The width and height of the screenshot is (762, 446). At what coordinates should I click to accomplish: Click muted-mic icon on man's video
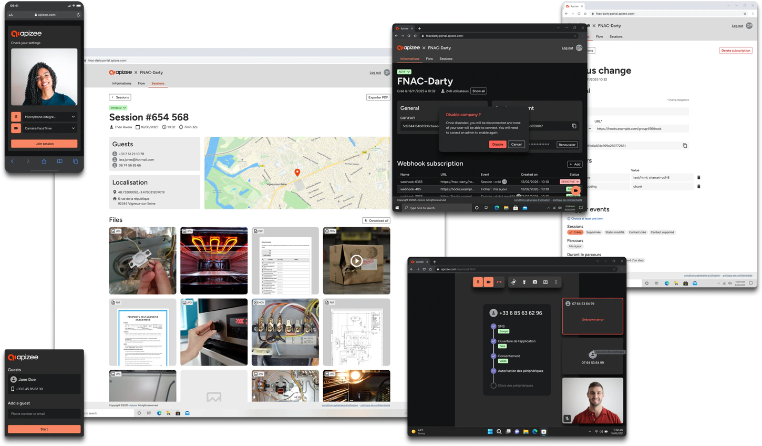click(x=567, y=419)
